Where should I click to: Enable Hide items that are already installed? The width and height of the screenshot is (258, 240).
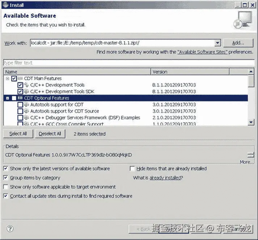[x=132, y=168]
